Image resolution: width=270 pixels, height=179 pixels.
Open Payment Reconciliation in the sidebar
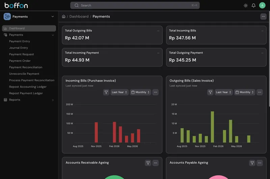[26, 67]
